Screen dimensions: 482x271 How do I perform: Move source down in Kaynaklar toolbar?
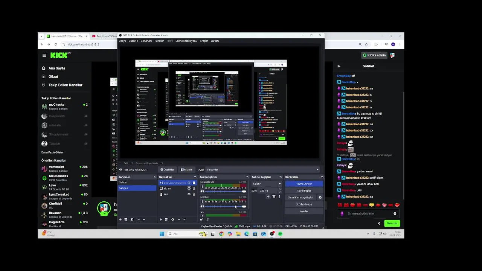pyautogui.click(x=184, y=219)
